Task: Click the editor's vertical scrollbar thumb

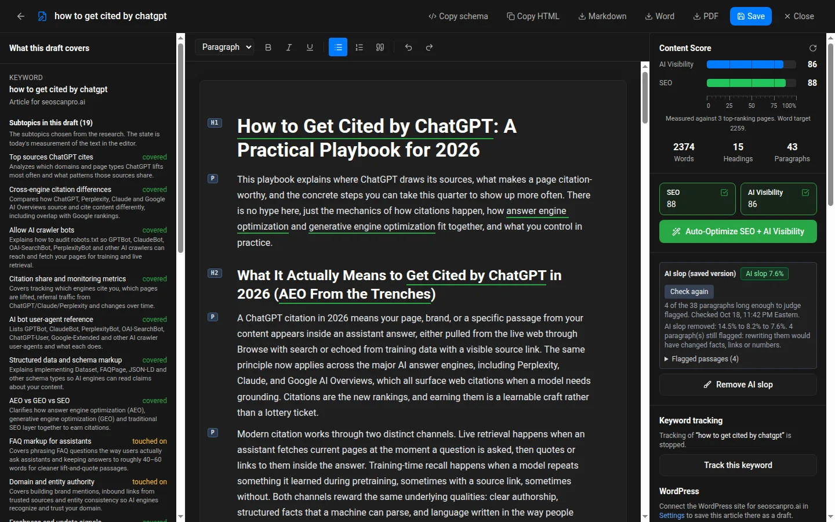Action: pos(645,97)
